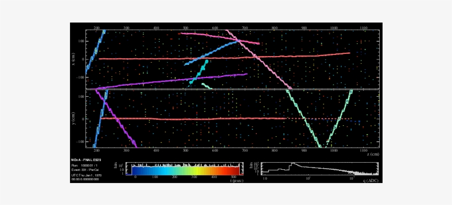
Task: Click the "500" tick on the bottom z axis
Action: pyautogui.click(x=185, y=151)
